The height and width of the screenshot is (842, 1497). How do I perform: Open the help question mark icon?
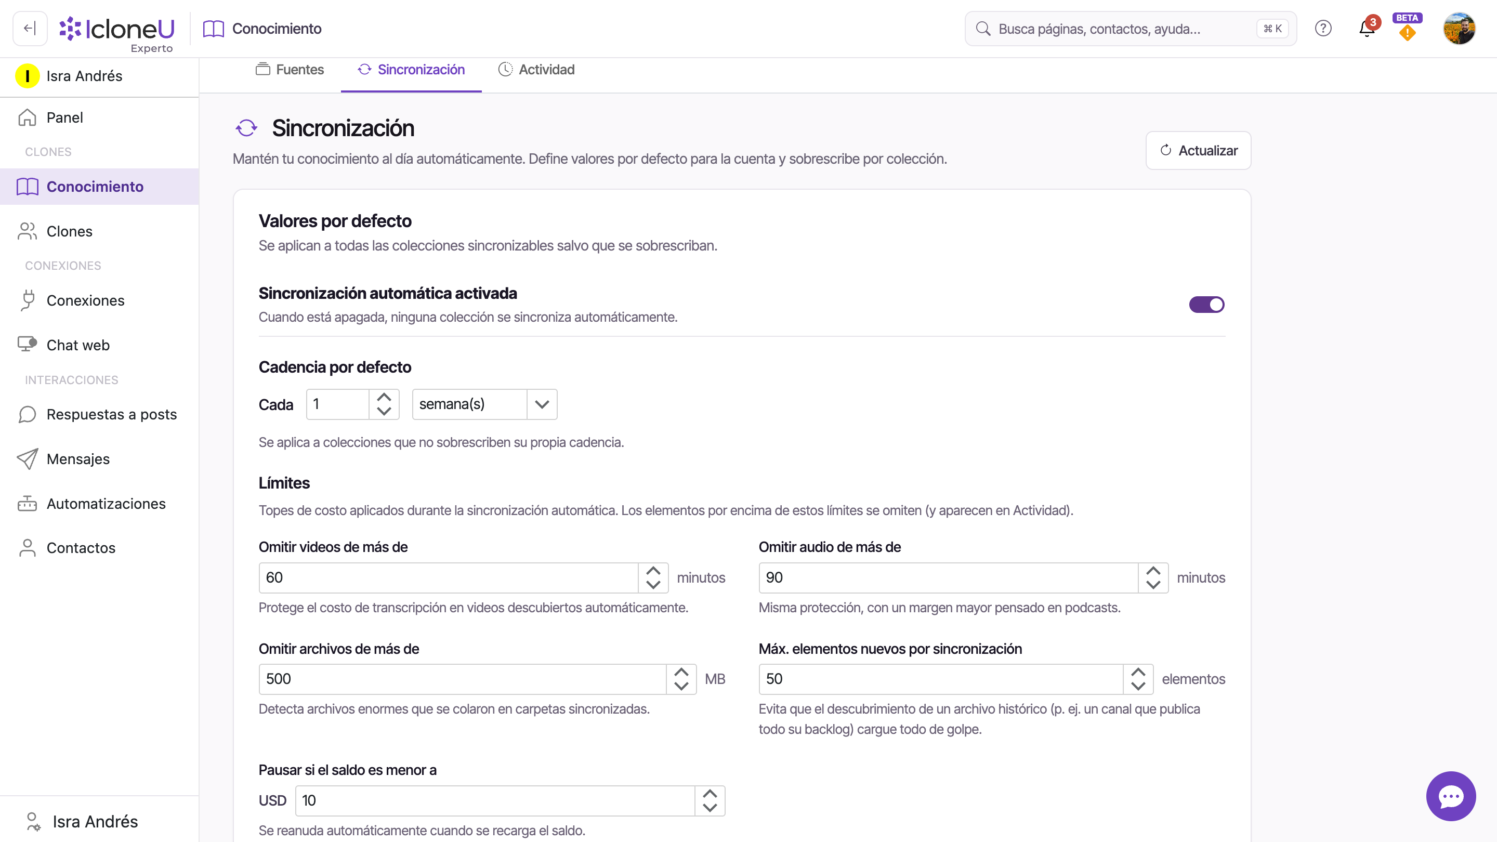tap(1323, 29)
